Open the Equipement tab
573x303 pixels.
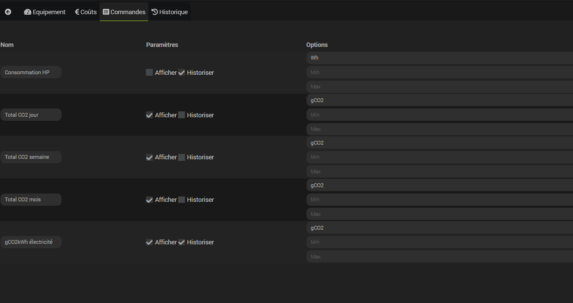pyautogui.click(x=44, y=12)
